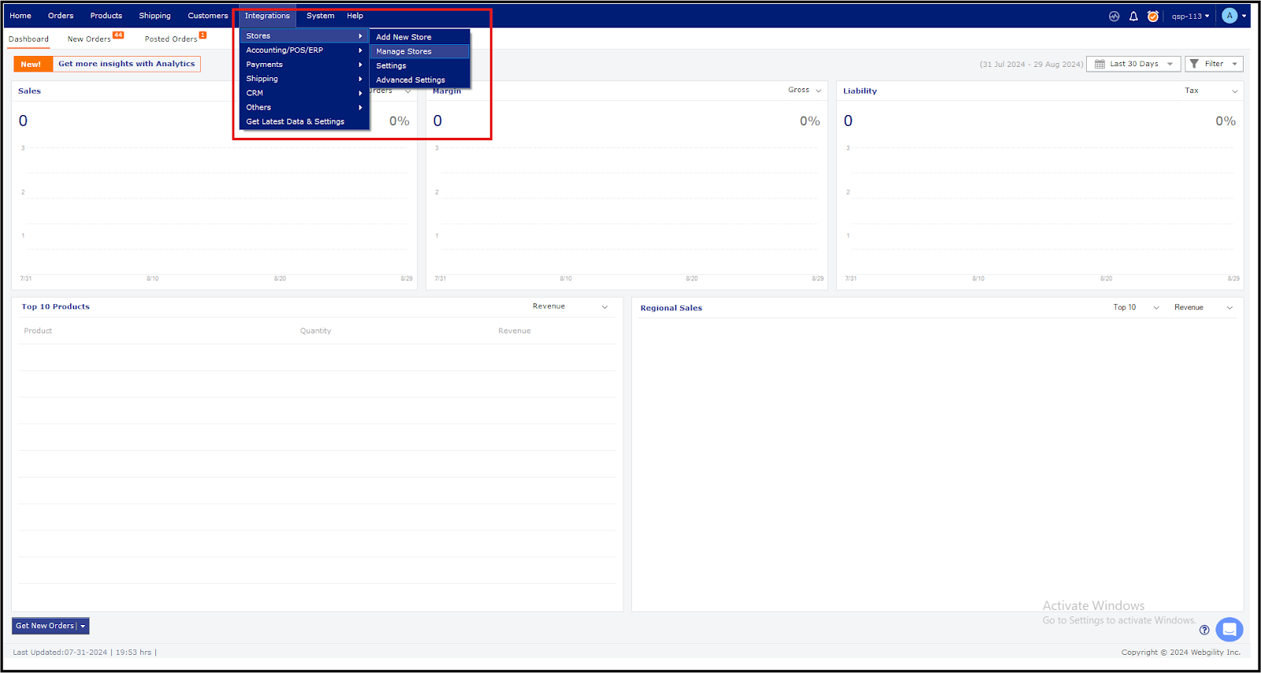
Task: Open the Tax dropdown in Liability panel
Action: pyautogui.click(x=1211, y=91)
